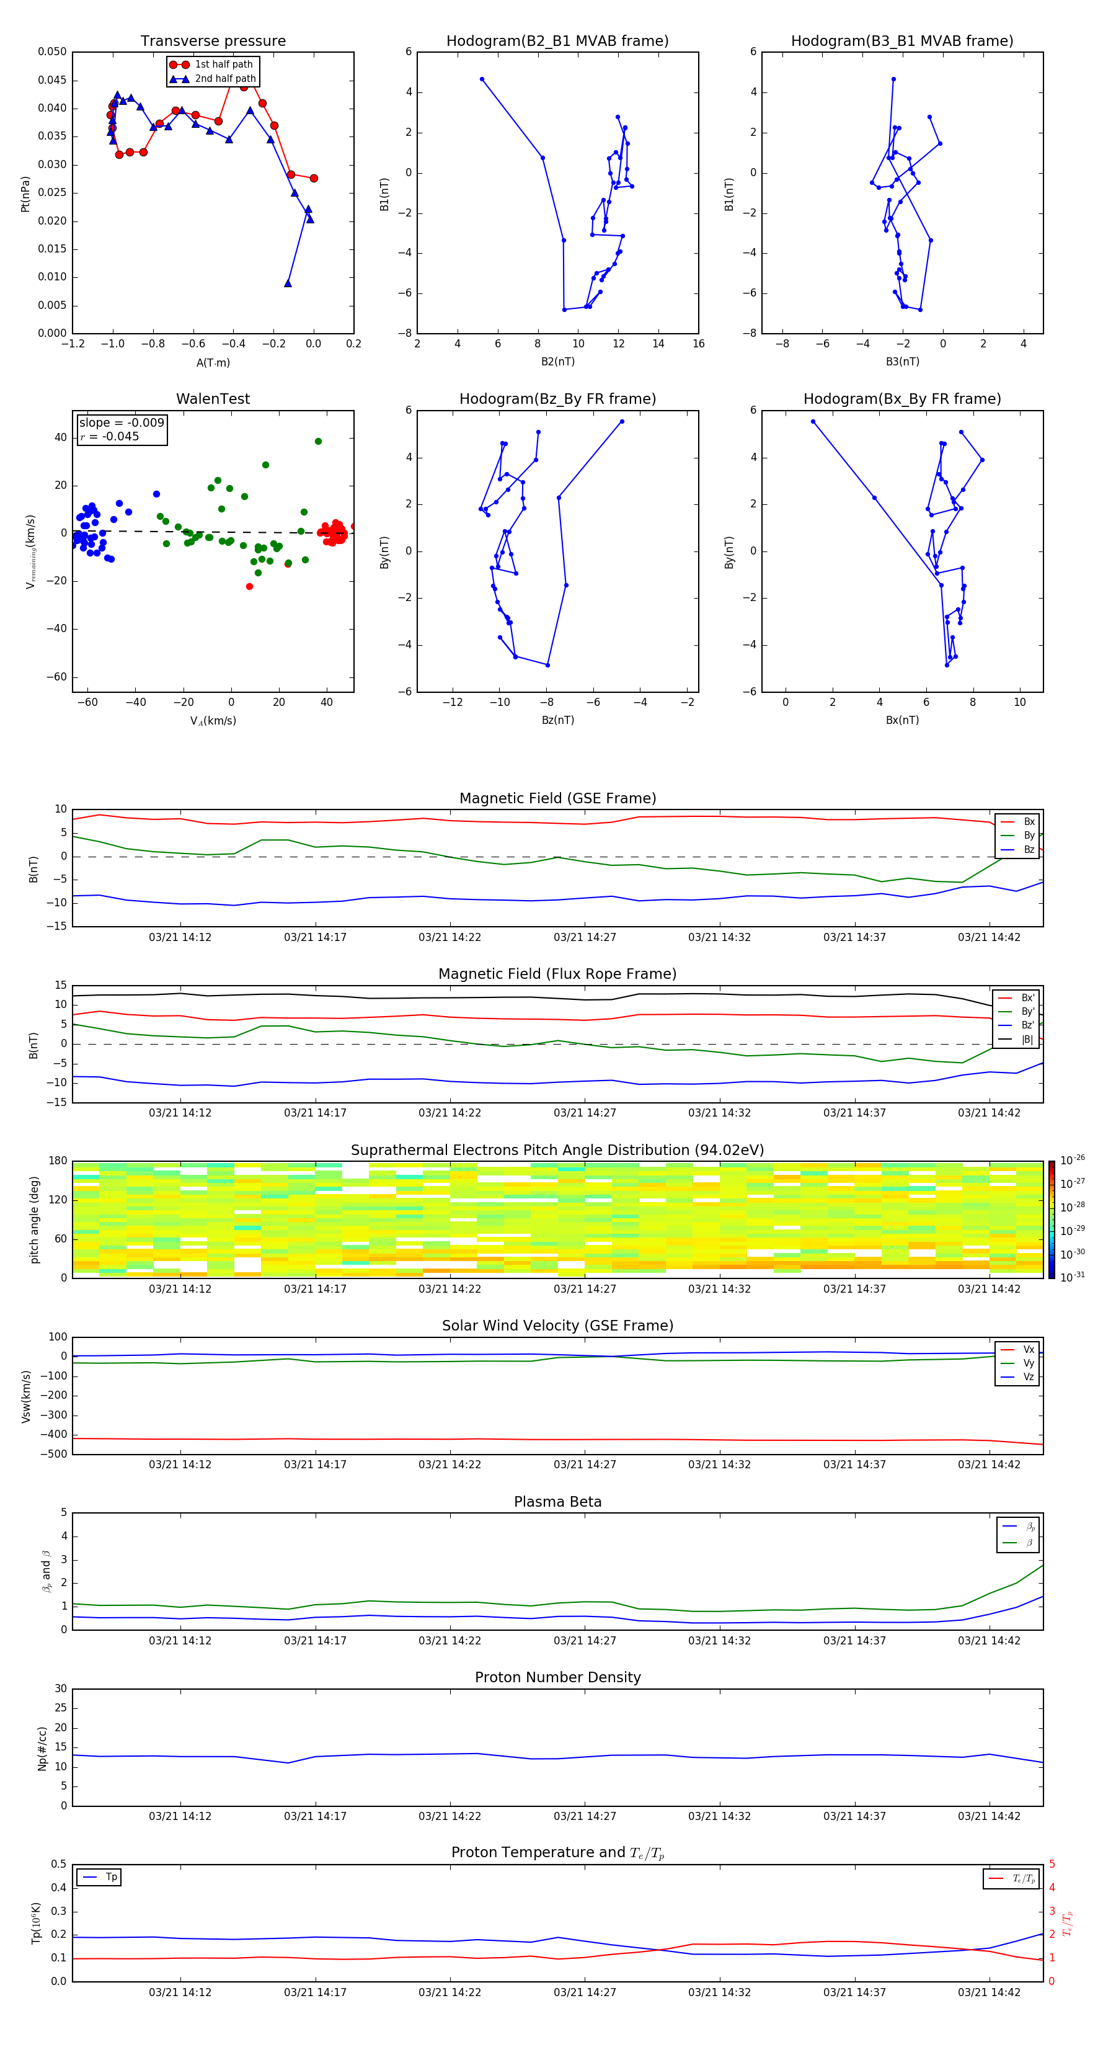The height and width of the screenshot is (2047, 1116).
Task: Click the 'pitch angle (deg)' axis label
Action: (34, 1220)
